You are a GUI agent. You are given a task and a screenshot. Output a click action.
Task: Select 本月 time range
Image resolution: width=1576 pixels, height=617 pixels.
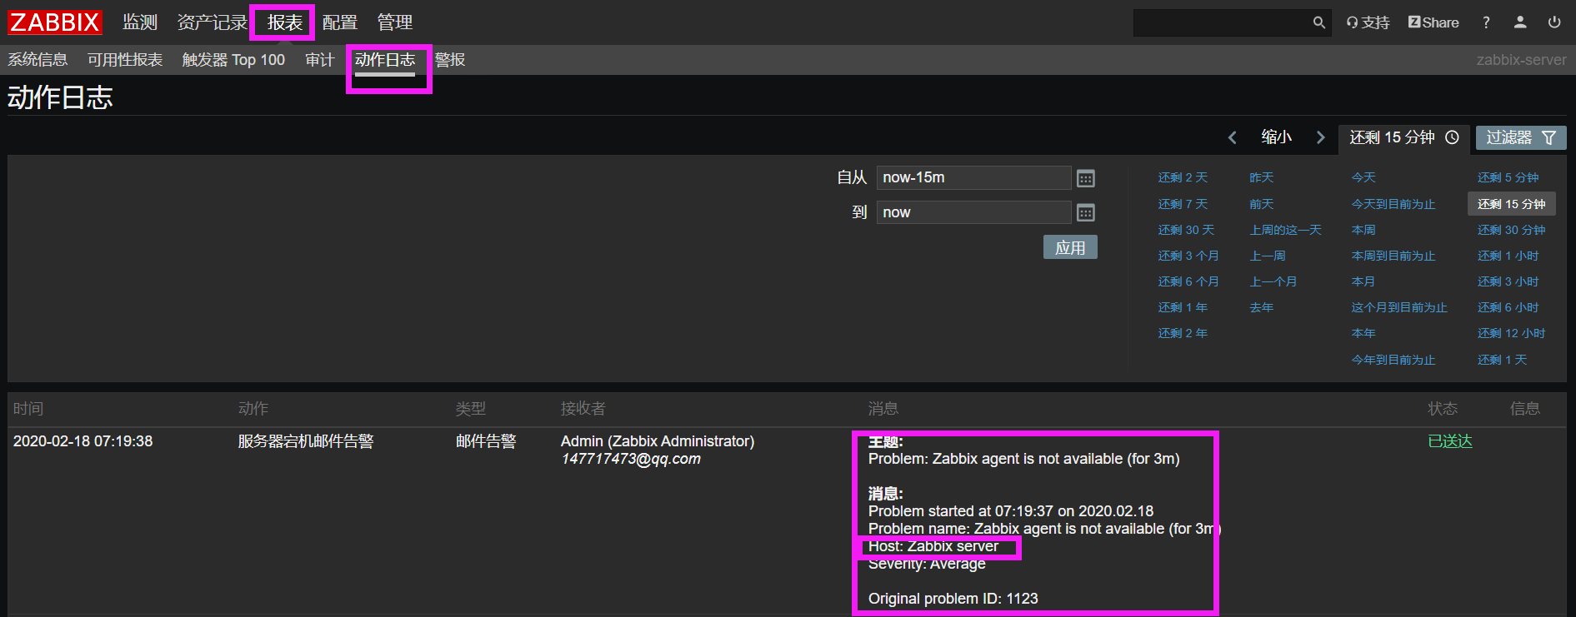[1363, 281]
